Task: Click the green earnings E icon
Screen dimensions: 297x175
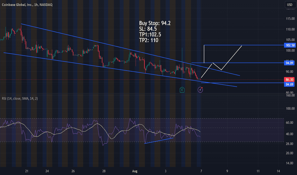Action: pyautogui.click(x=182, y=90)
